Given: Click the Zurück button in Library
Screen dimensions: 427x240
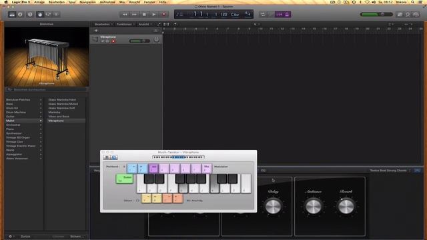Looking at the screenshot, I should [x=25, y=237].
